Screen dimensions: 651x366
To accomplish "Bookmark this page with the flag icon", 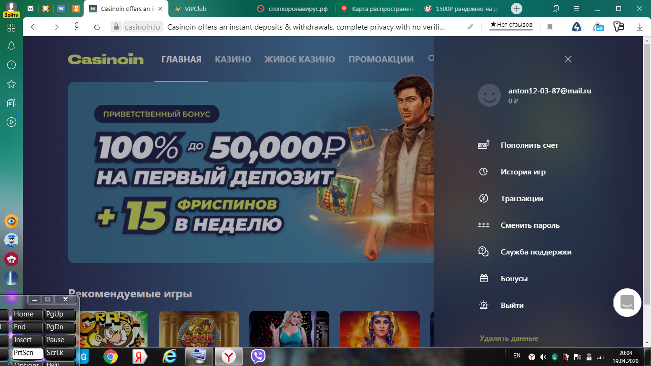I will click(549, 27).
